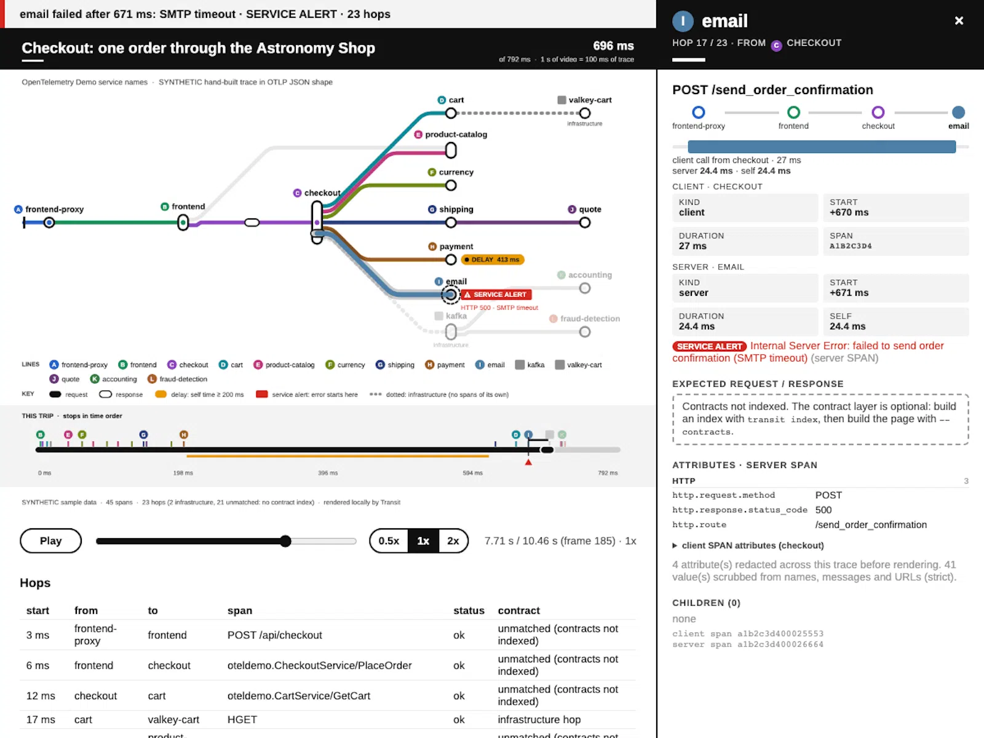
Task: Click the oteldemo.CartService/GetCart span cell
Action: [299, 696]
